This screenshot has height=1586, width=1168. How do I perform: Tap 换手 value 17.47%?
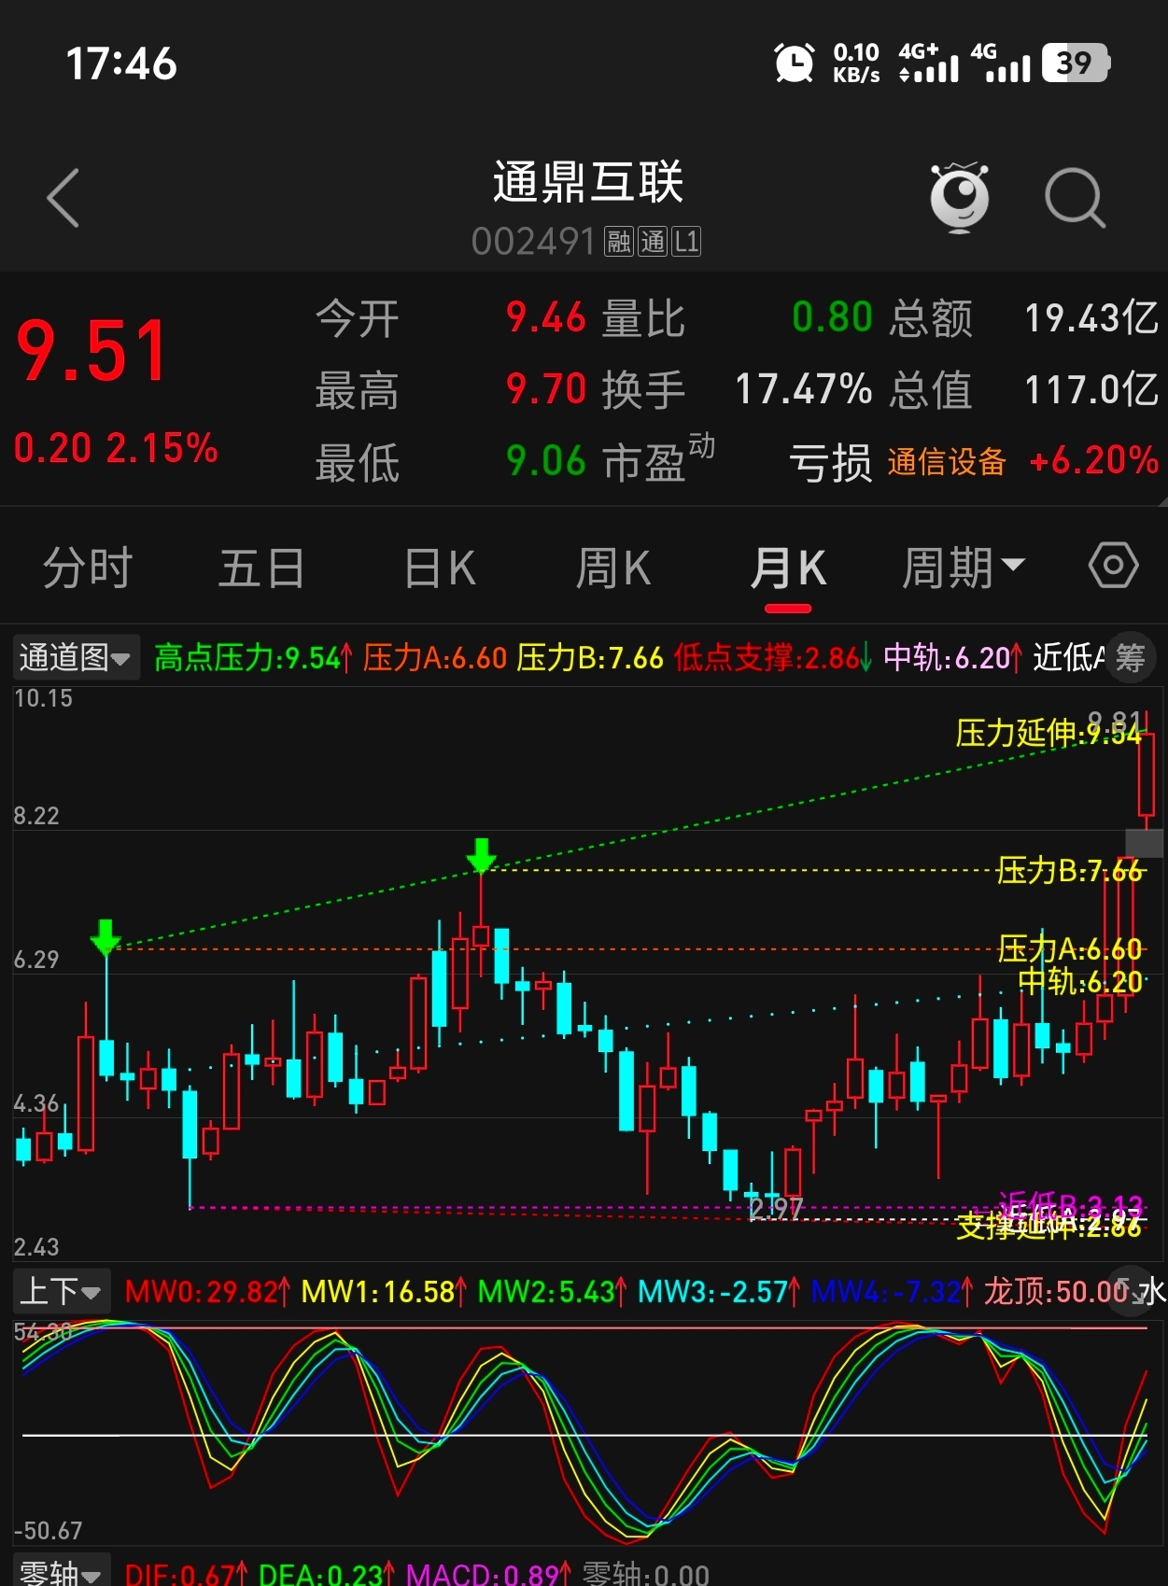(804, 388)
